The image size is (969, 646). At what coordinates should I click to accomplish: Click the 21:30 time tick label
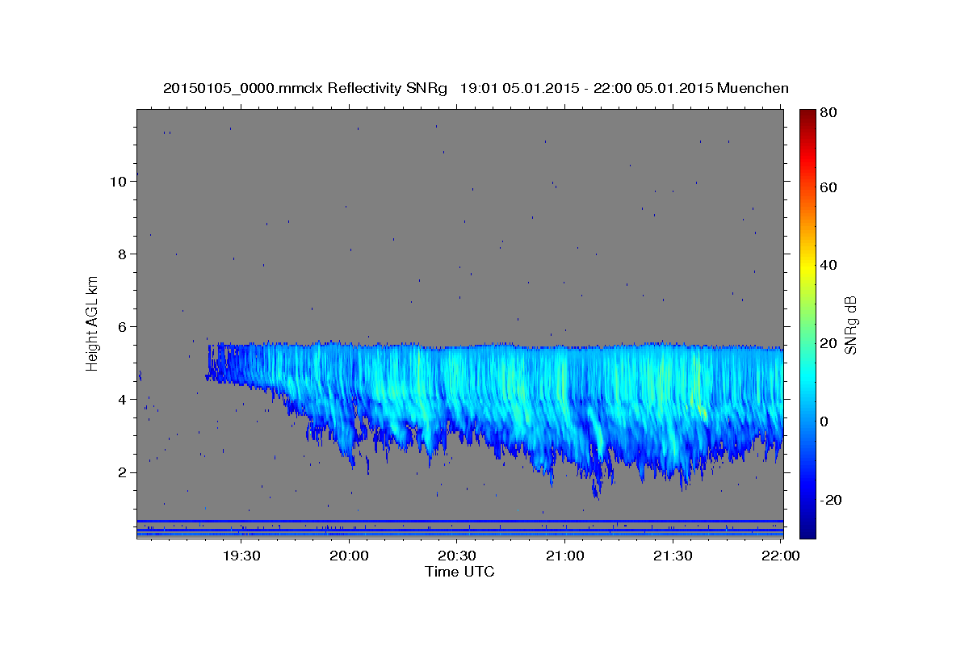pyautogui.click(x=673, y=556)
